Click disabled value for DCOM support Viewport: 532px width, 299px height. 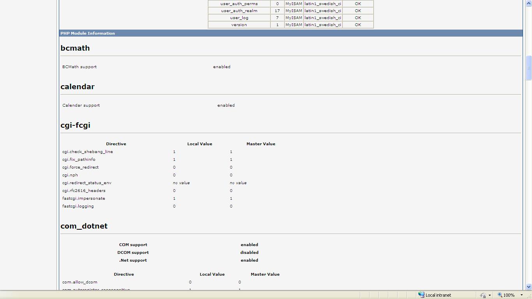[x=249, y=252]
